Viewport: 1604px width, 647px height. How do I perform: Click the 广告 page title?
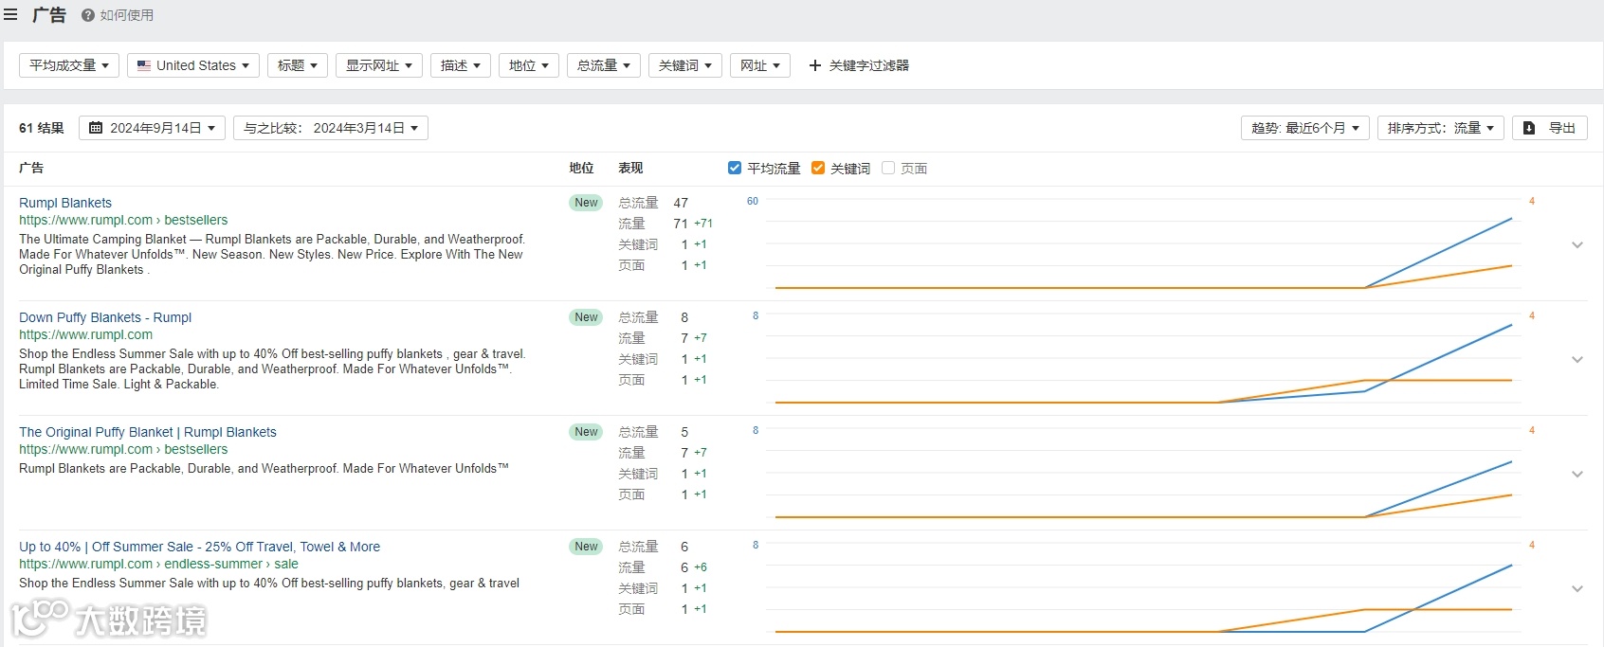(x=49, y=15)
